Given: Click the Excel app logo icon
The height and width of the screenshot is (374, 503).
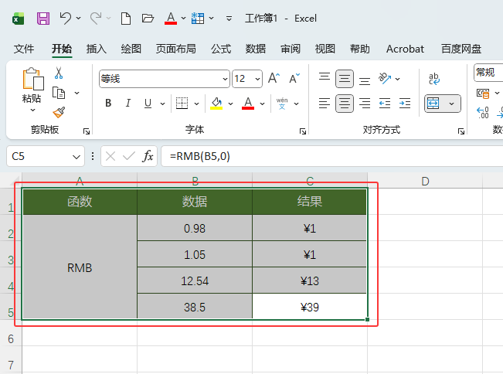Looking at the screenshot, I should [x=19, y=19].
